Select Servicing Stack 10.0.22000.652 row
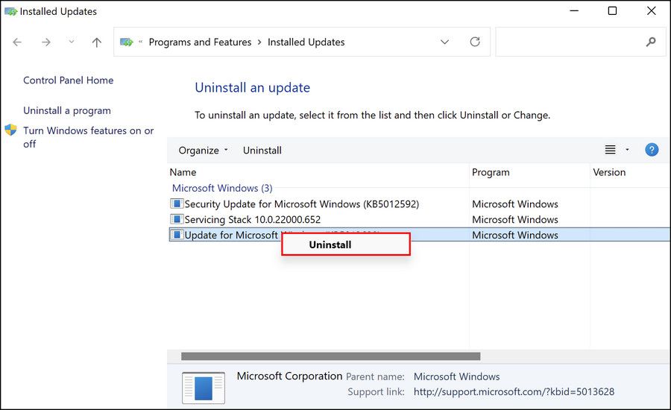 pyautogui.click(x=419, y=220)
